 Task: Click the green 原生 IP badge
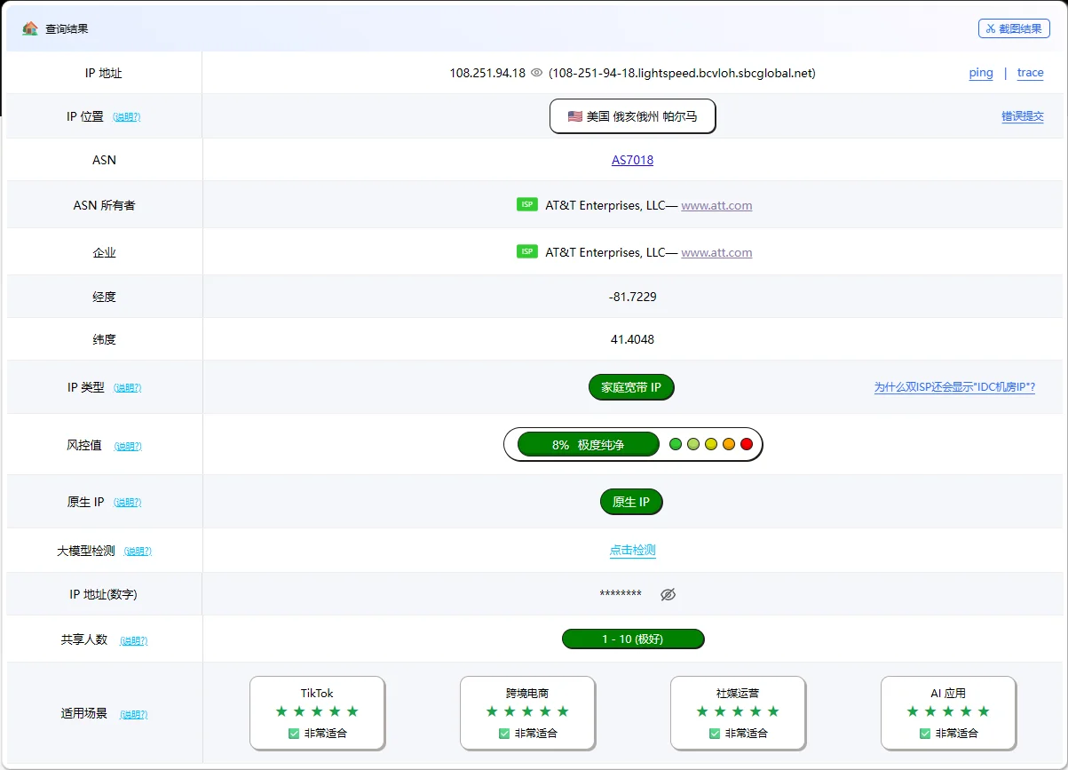631,502
